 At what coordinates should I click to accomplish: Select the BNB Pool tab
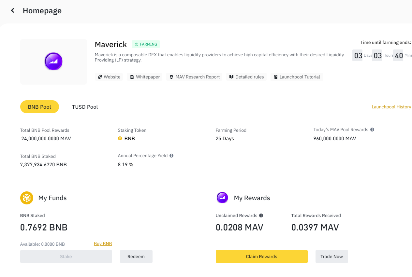coord(39,107)
